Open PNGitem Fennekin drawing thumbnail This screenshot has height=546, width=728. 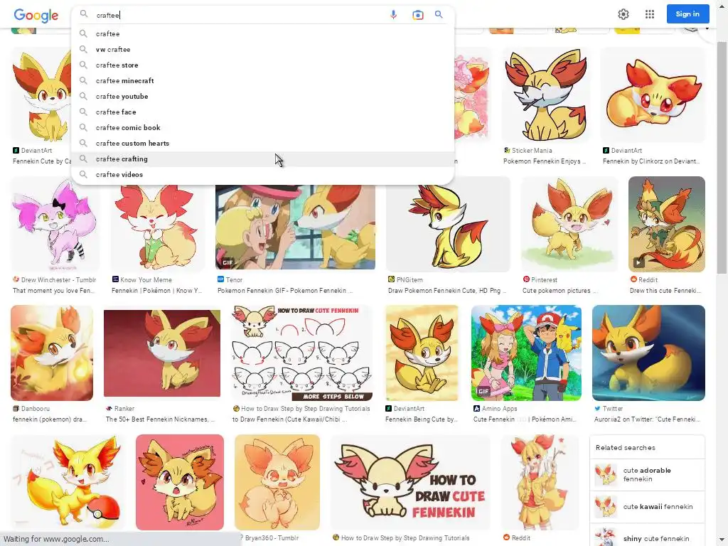tap(448, 224)
